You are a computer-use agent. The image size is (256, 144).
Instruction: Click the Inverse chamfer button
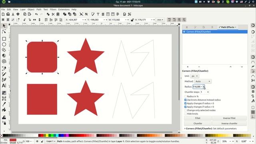(x=229, y=124)
